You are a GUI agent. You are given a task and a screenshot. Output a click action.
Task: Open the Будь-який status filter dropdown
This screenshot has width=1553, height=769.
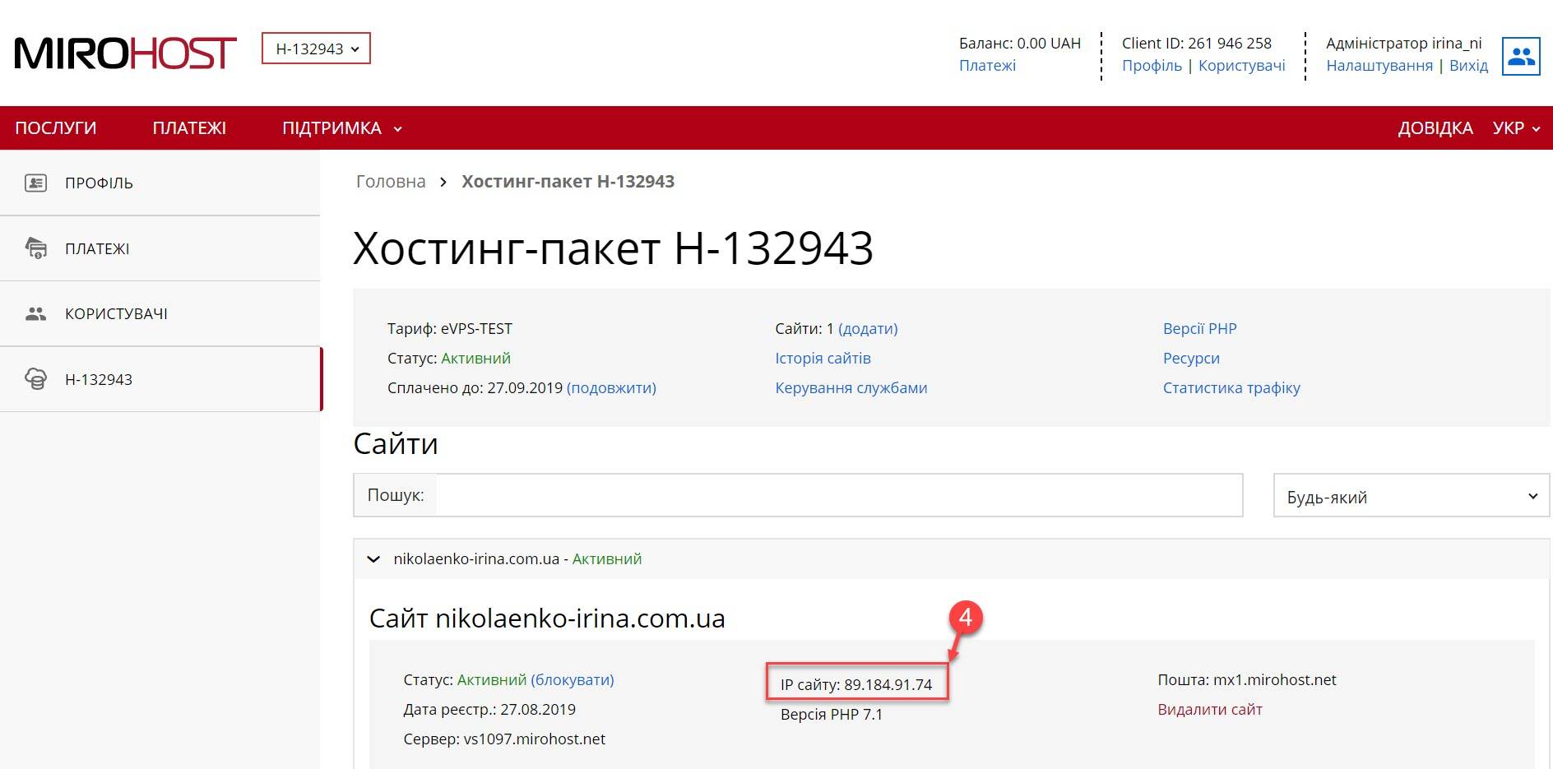coord(1412,496)
